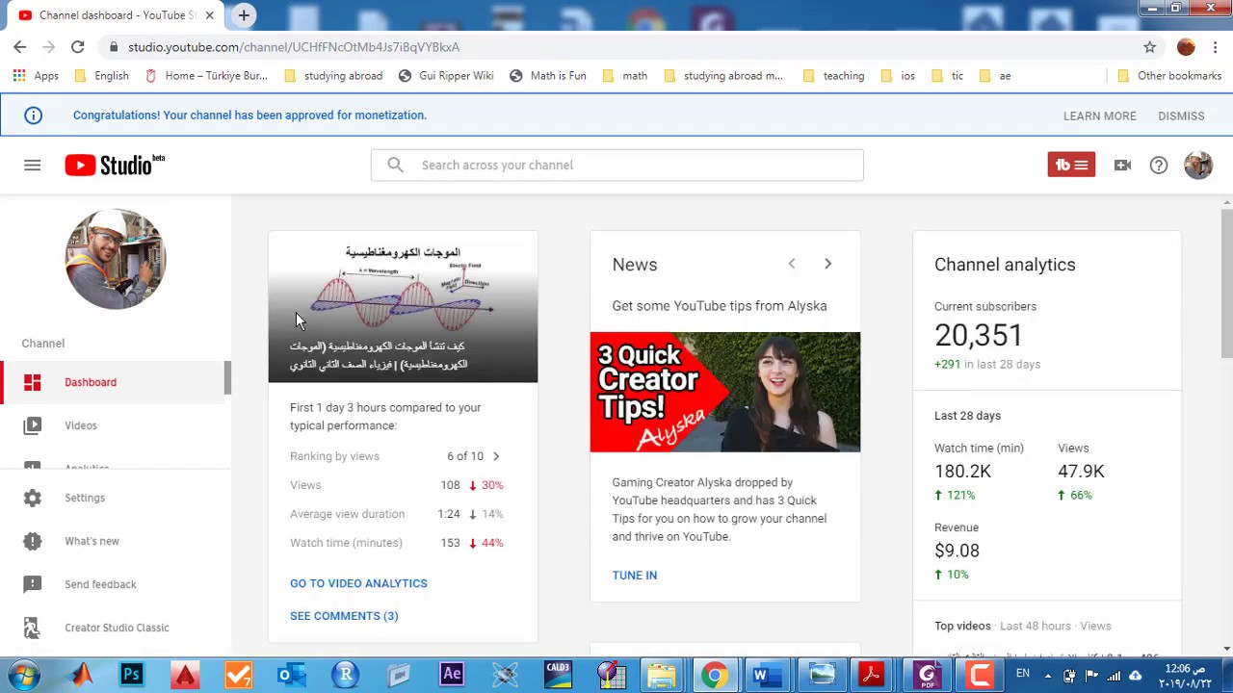1233x693 pixels.
Task: Open the Chrome three-dot menu
Action: (1216, 46)
